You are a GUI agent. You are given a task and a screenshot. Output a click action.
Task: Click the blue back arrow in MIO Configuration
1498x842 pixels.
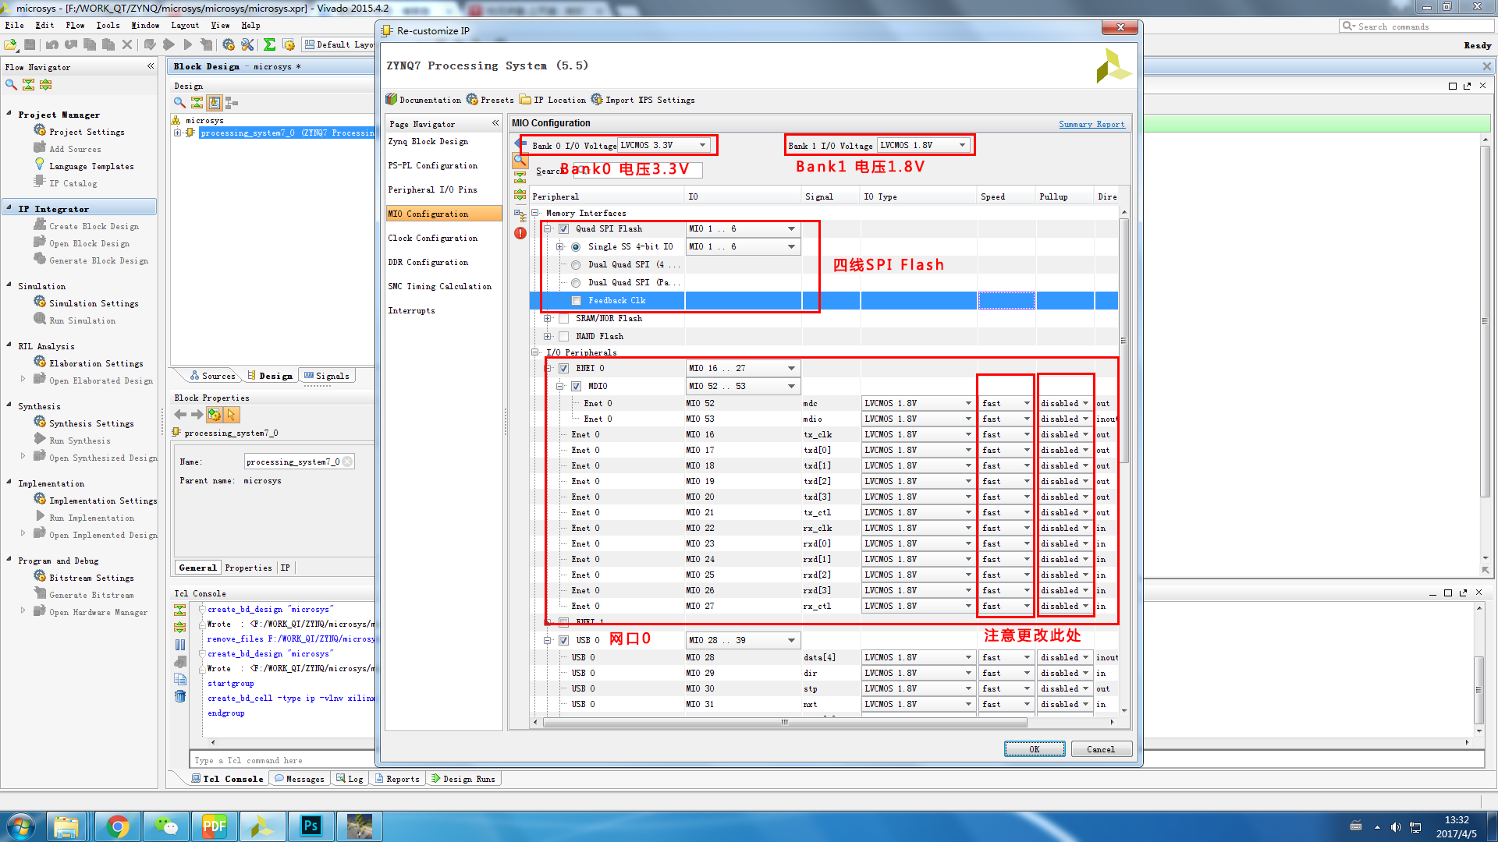tap(520, 143)
